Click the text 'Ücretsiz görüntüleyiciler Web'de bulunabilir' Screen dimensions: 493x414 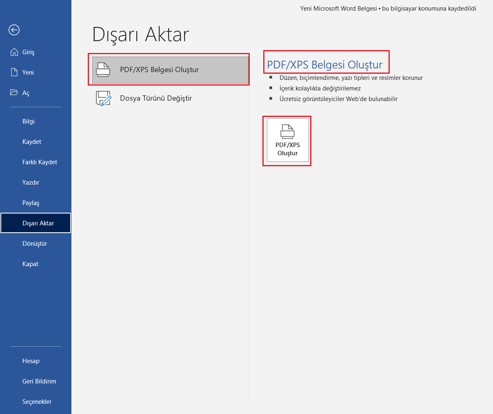coord(338,99)
